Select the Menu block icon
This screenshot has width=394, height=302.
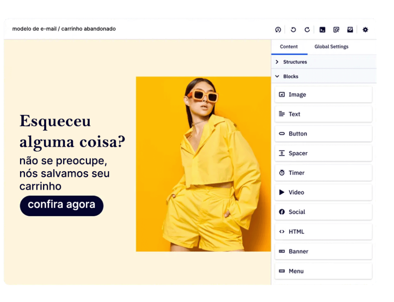282,271
